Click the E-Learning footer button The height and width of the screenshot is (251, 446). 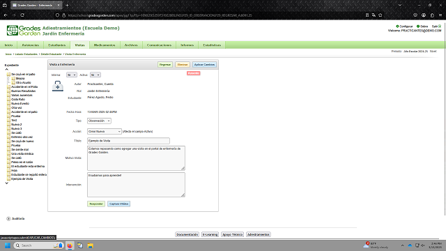(210, 234)
